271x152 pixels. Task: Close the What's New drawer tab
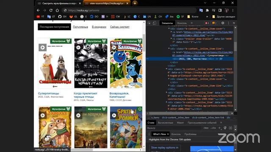tap(168, 134)
